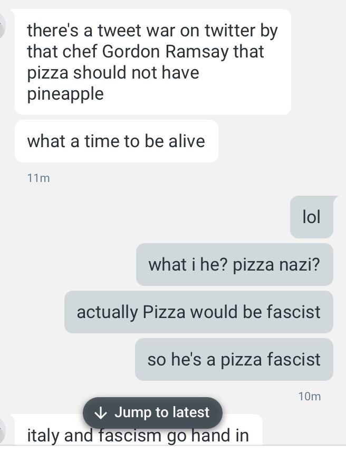
Task: Select the "what a time to be alive" message
Action: coord(117,141)
